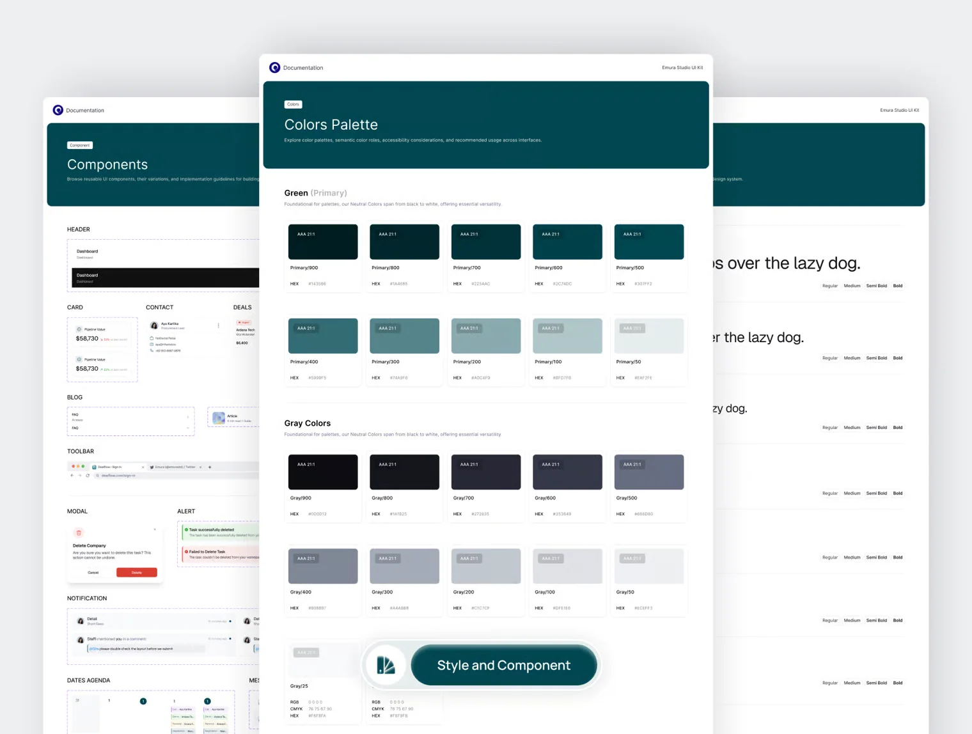Expand the second FAQ row dropdown chevron
Viewport: 972px width, 734px height.
click(x=187, y=428)
